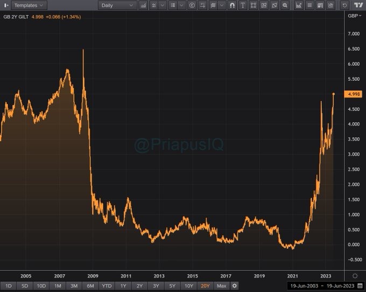Click the 2009 x-axis year label
The width and height of the screenshot is (366, 292).
click(93, 276)
